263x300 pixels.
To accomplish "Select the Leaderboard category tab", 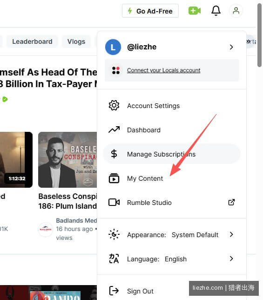I will coord(32,41).
